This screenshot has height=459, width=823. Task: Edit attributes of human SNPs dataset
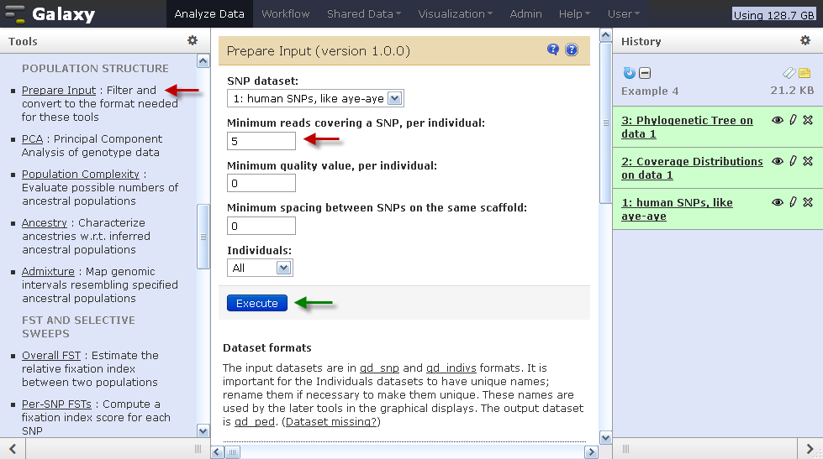793,201
